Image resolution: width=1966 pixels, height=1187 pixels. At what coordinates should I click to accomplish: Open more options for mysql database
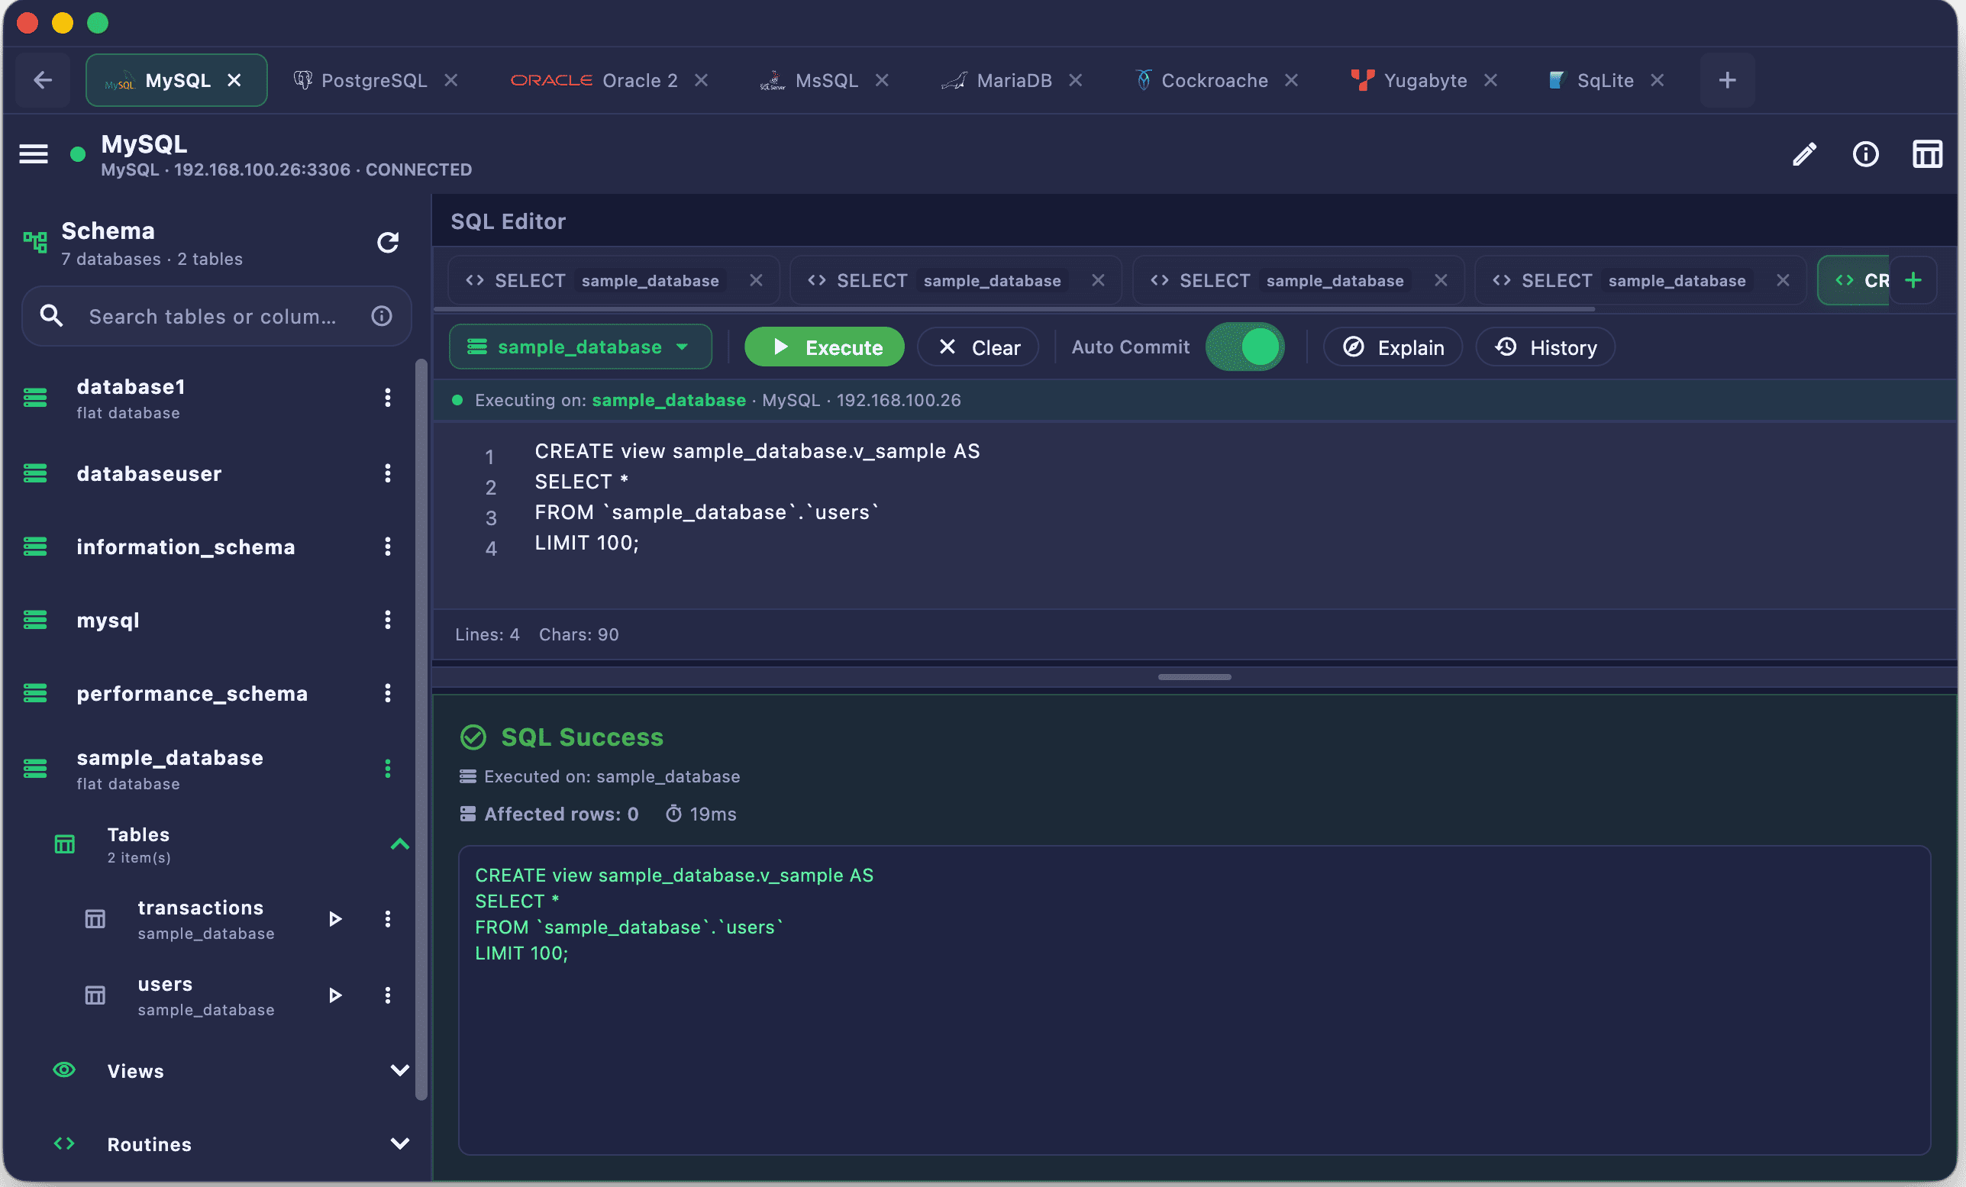click(388, 620)
